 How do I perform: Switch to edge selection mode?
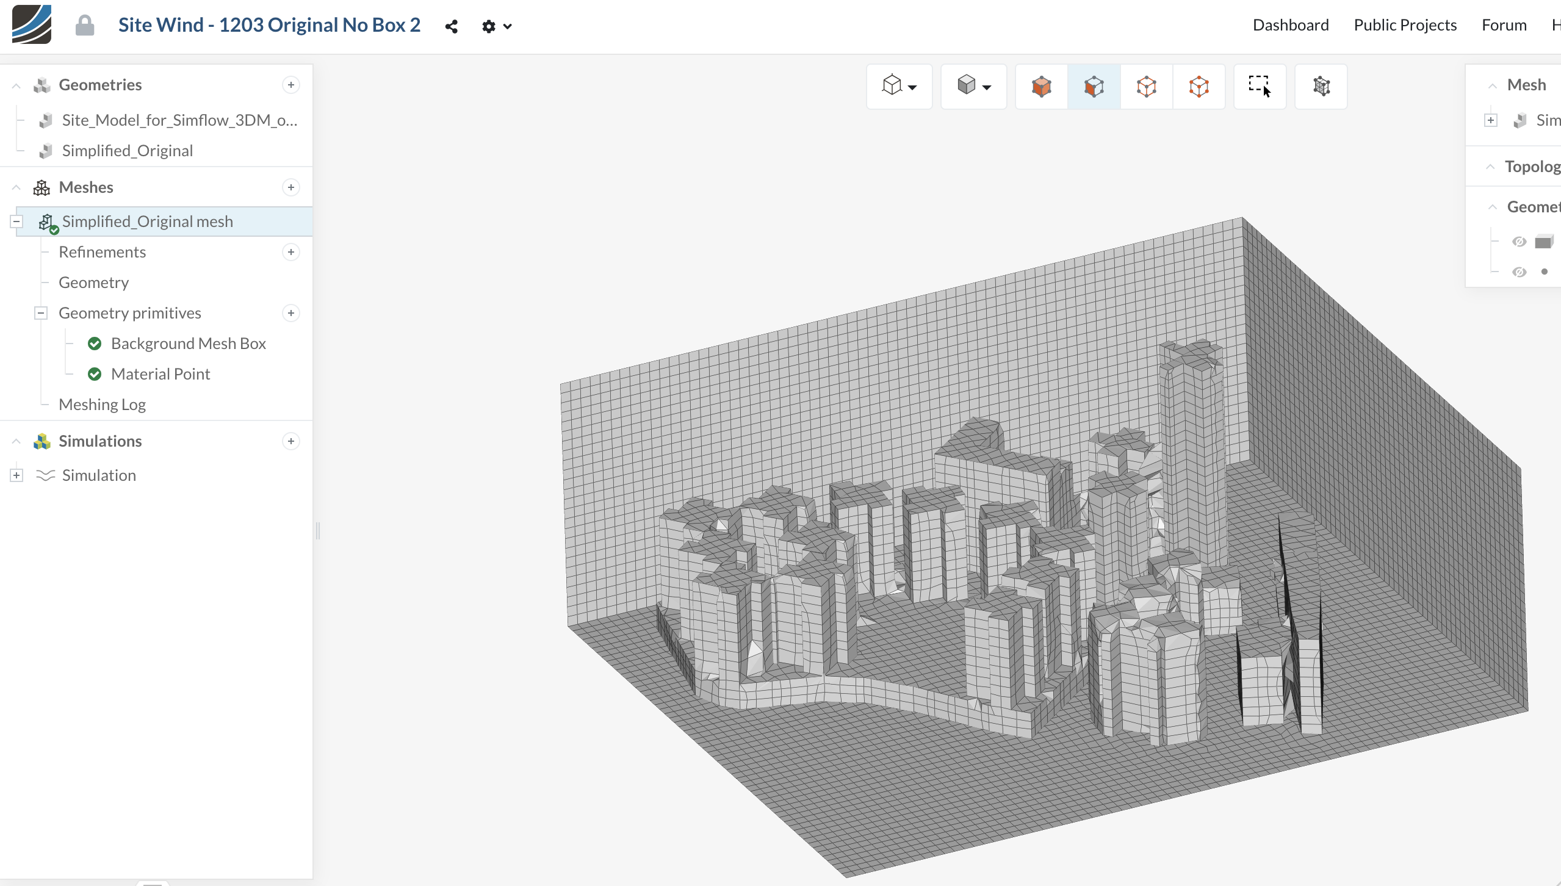1146,86
